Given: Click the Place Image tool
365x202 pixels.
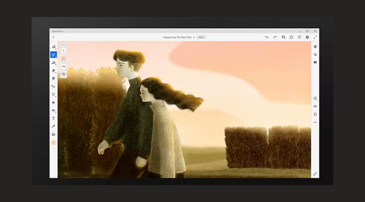Looking at the screenshot, I should pos(54,134).
